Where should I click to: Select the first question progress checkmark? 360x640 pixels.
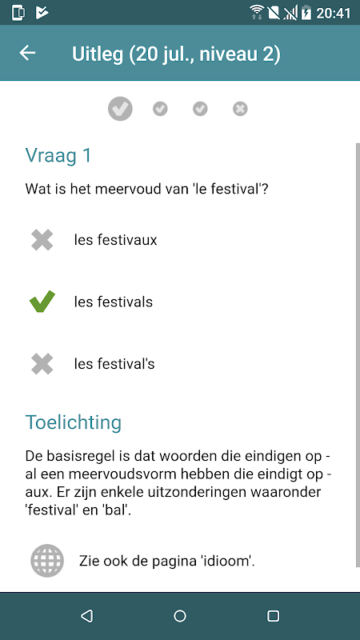[x=120, y=109]
